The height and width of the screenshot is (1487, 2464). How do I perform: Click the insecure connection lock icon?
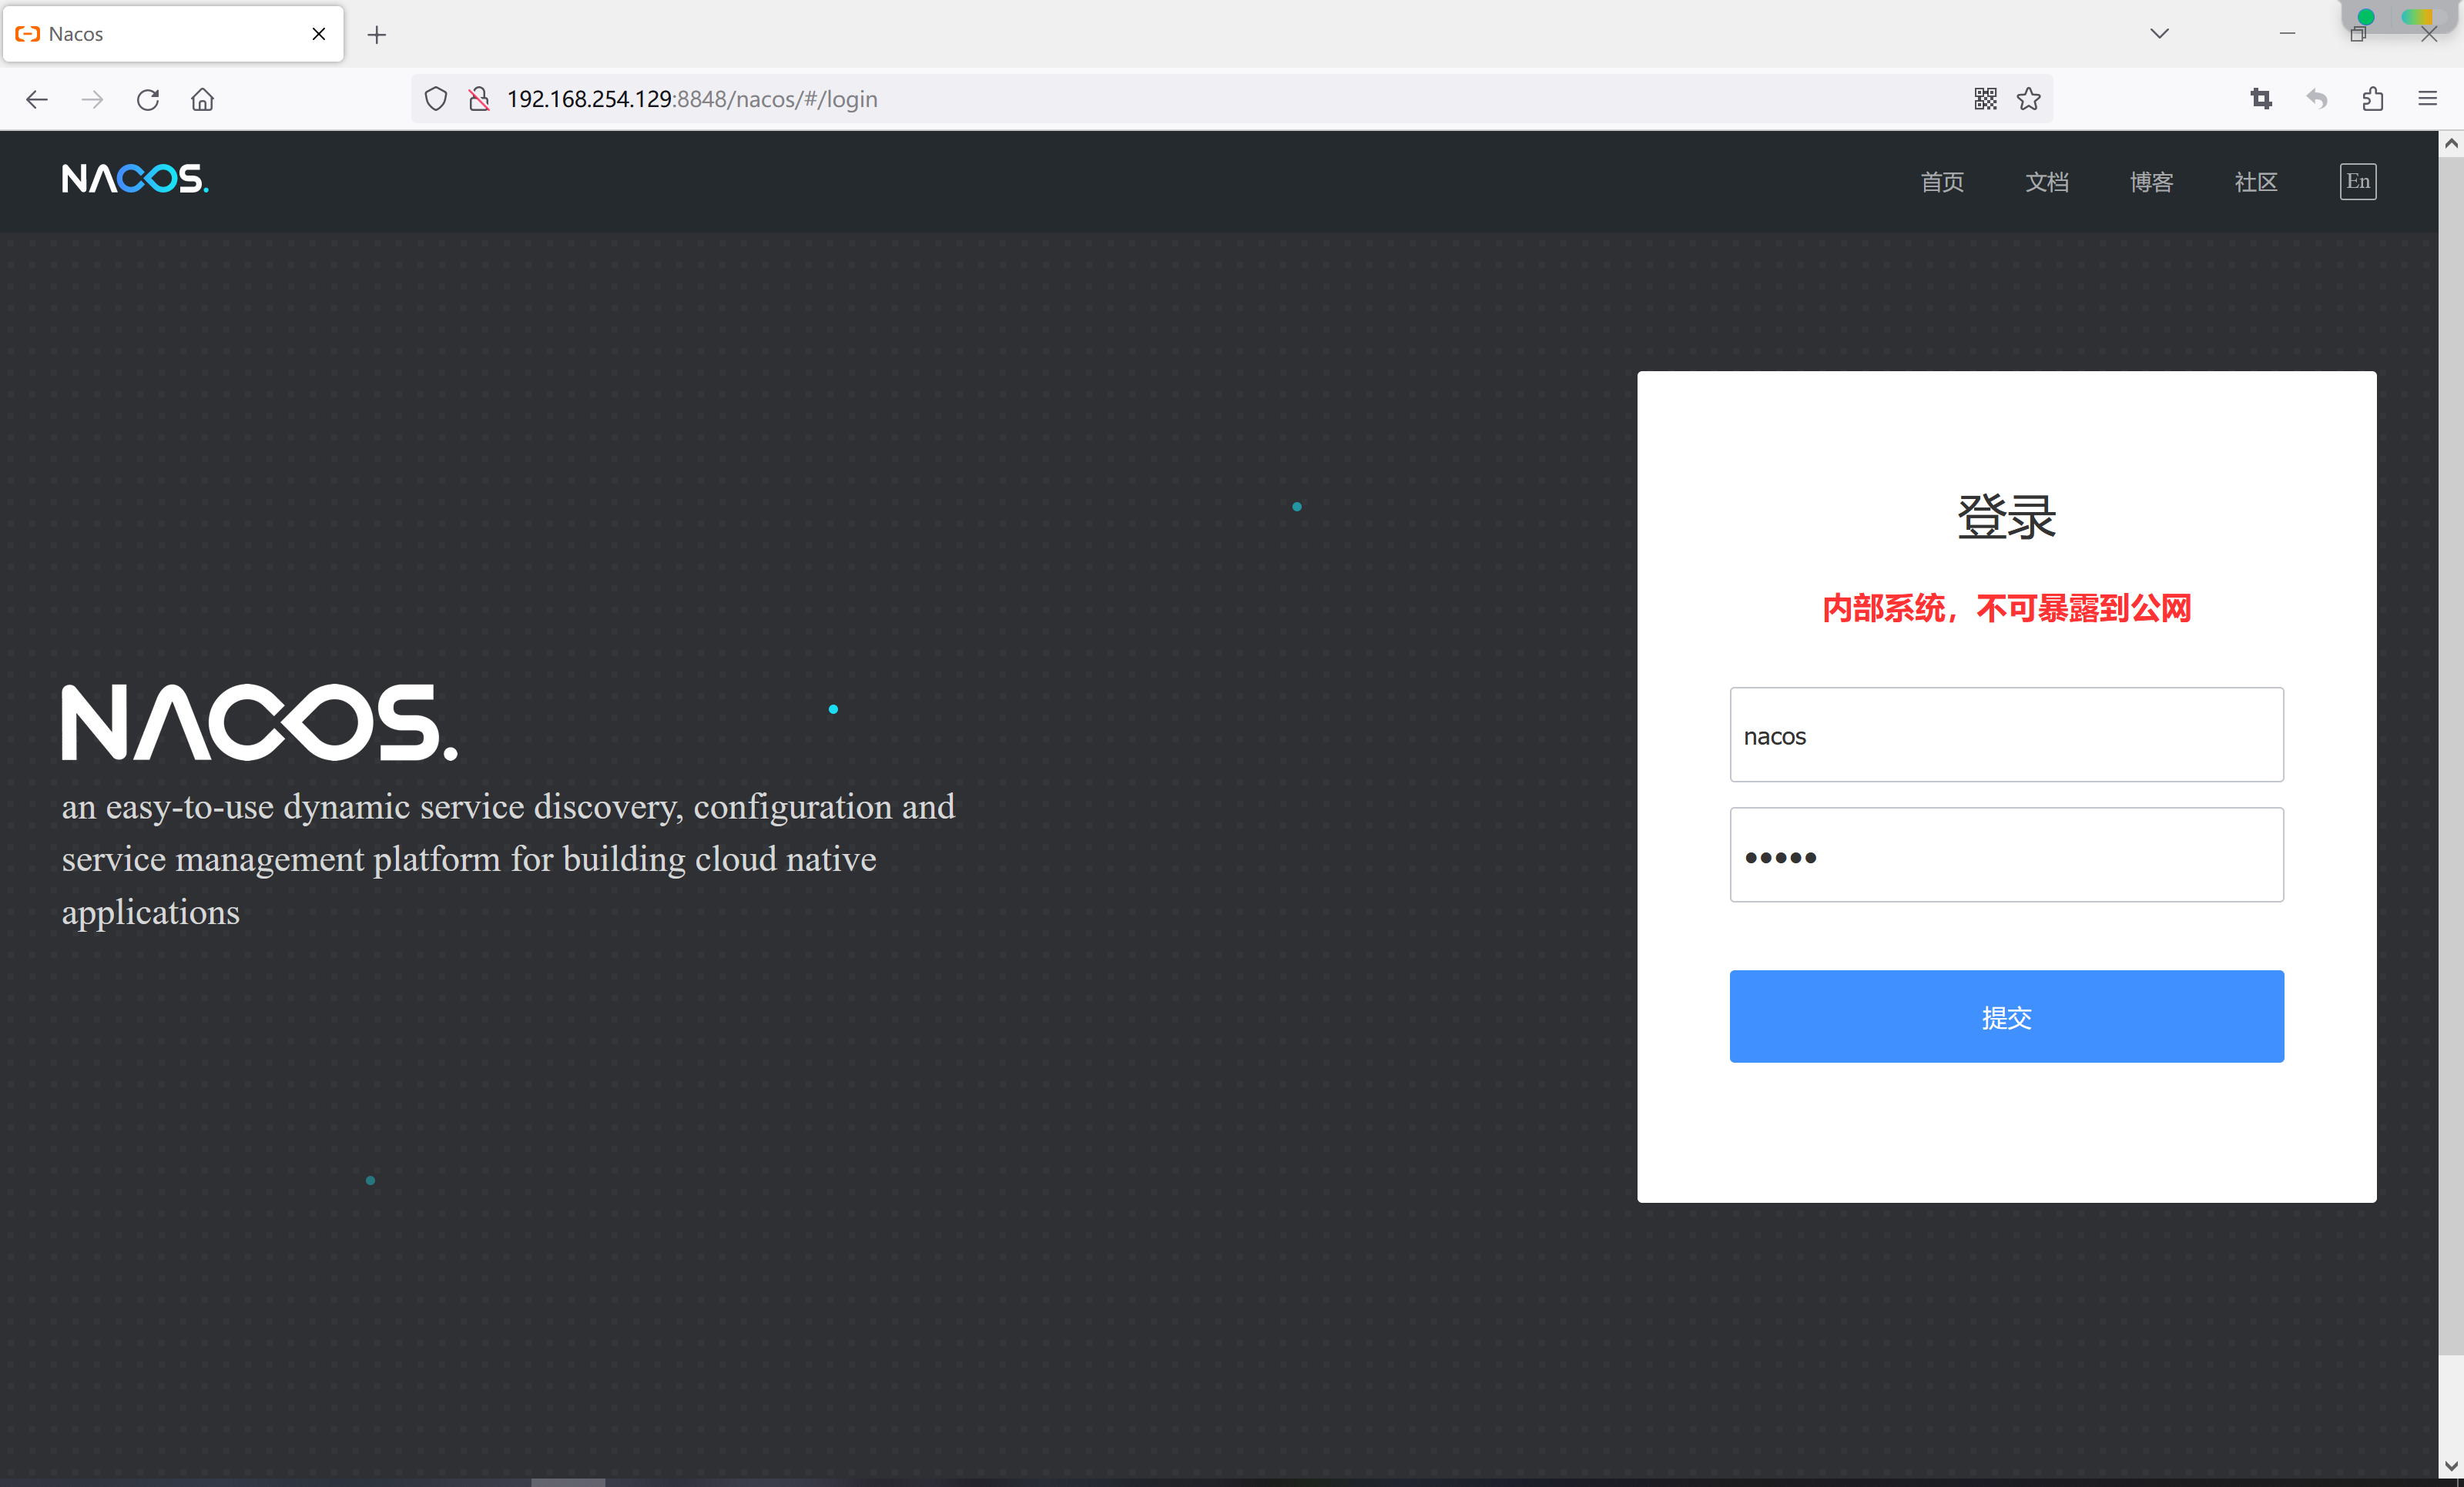tap(479, 99)
